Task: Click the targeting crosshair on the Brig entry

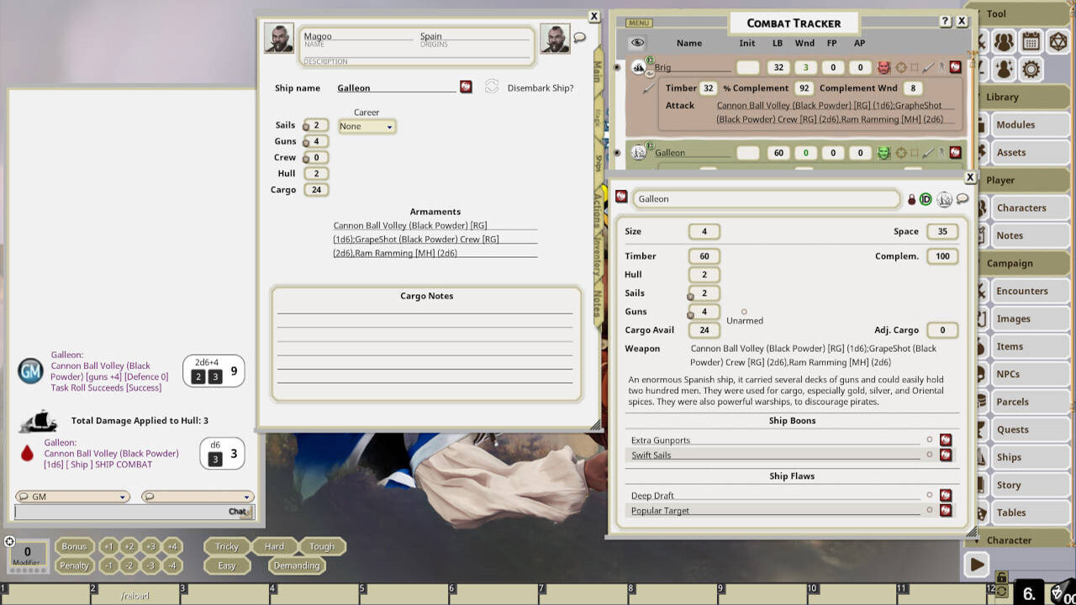Action: [x=900, y=67]
